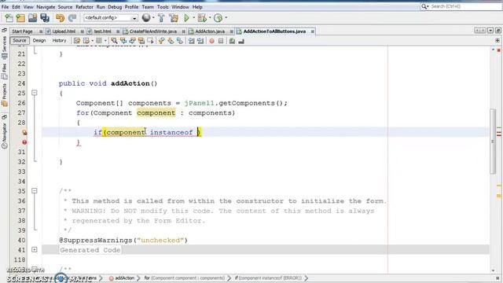Click the Find Next Occurrence icon
503x283 pixels.
click(x=132, y=41)
